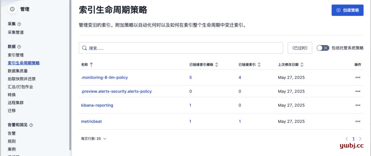Open actions menu for .preview.alerts-security.alerts-policy
The image size is (371, 156).
358,91
